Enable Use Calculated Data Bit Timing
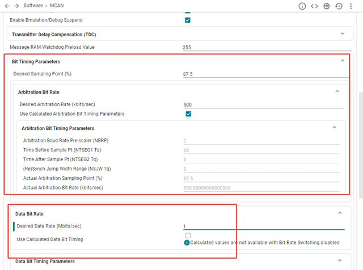This screenshot has height=270, width=363. pyautogui.click(x=188, y=235)
